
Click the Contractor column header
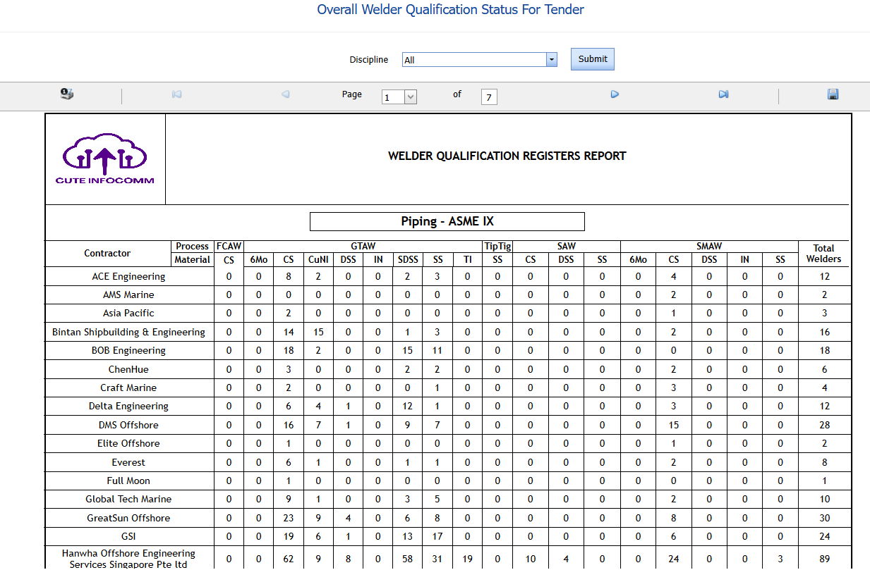click(x=107, y=253)
